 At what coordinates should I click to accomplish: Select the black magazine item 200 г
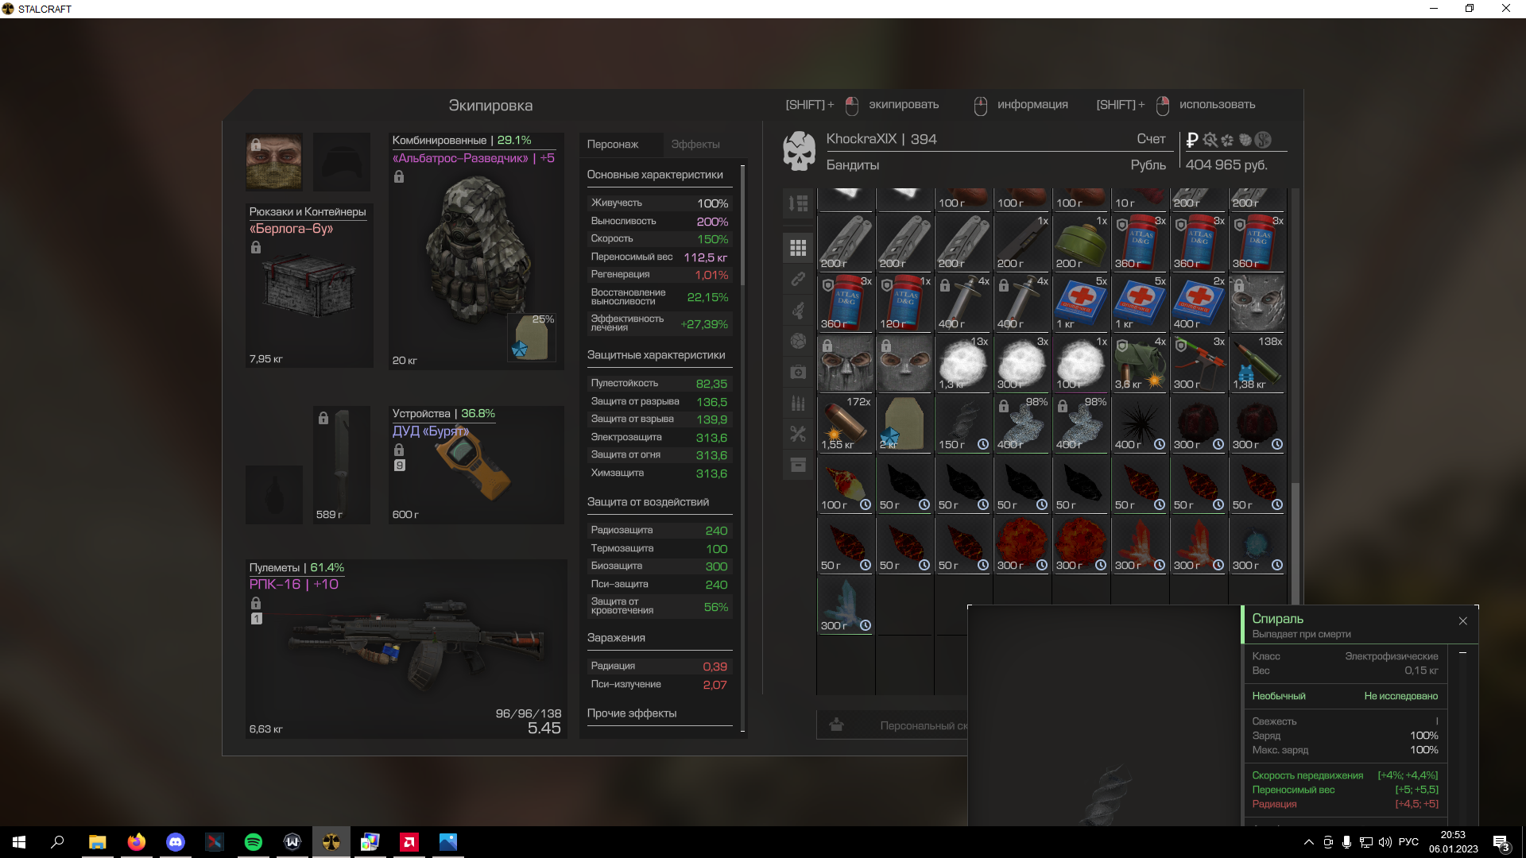tap(1021, 242)
